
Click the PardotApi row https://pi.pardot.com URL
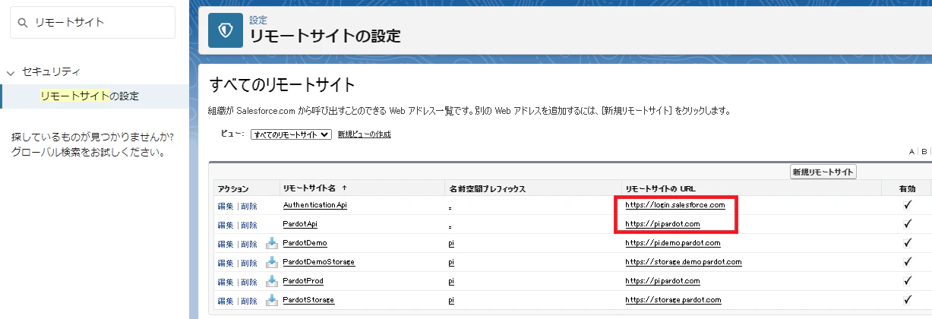click(x=662, y=224)
